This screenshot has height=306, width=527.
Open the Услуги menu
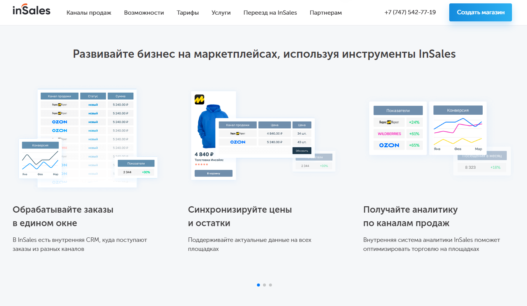tap(221, 13)
